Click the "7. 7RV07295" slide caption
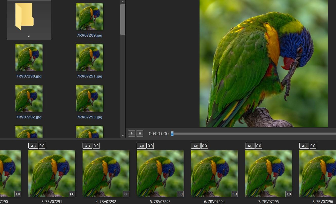 [x=268, y=201]
